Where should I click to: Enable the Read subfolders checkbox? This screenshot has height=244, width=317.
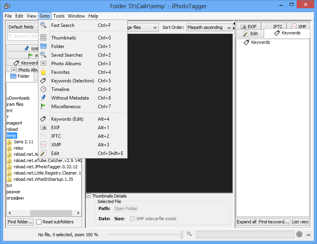38,222
